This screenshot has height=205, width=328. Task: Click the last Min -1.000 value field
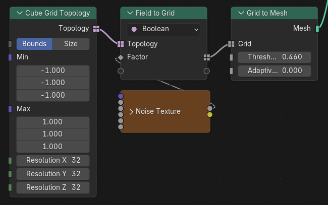coord(53,96)
